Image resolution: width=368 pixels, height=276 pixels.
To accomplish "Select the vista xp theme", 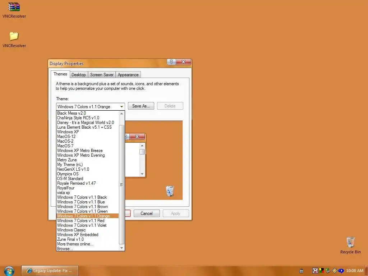I will (88, 193).
